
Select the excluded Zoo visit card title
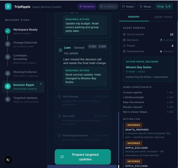pyautogui.click(x=69, y=116)
